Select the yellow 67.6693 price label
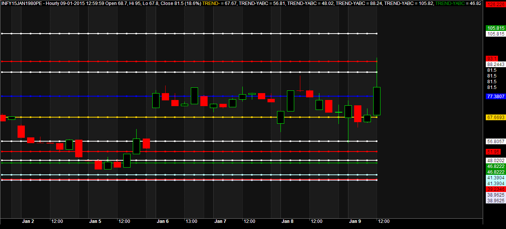 [x=496, y=118]
